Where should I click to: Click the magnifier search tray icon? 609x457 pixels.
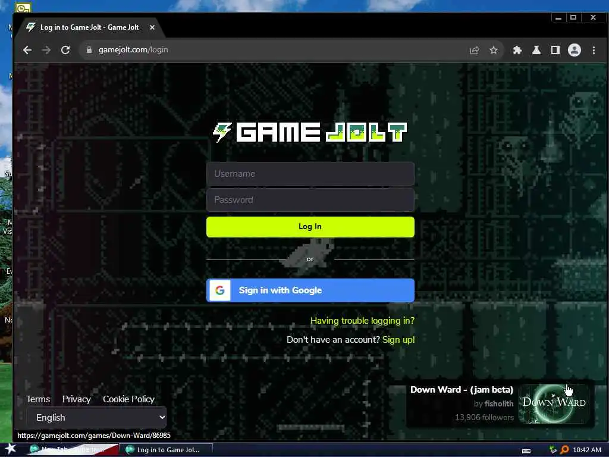(564, 450)
